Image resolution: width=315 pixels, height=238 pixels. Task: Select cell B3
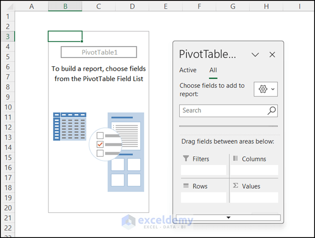pyautogui.click(x=65, y=36)
